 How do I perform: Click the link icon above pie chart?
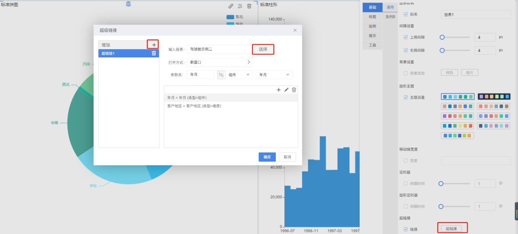click(231, 6)
